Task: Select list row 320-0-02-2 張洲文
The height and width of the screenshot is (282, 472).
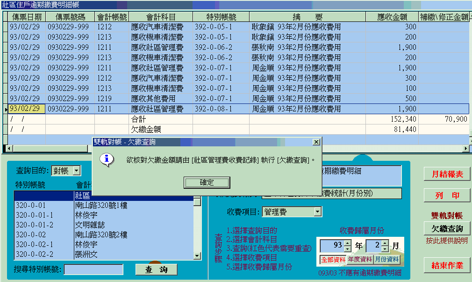Action: [104, 254]
